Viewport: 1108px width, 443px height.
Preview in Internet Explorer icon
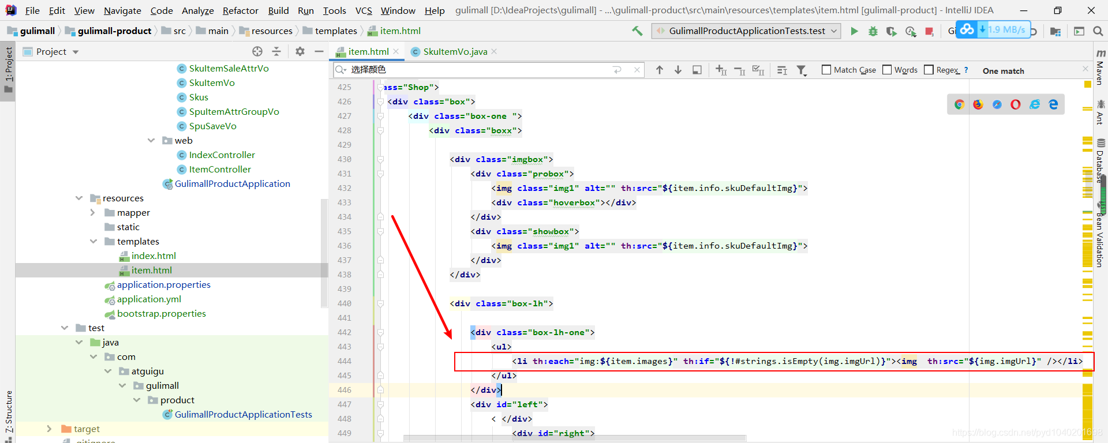point(1035,104)
